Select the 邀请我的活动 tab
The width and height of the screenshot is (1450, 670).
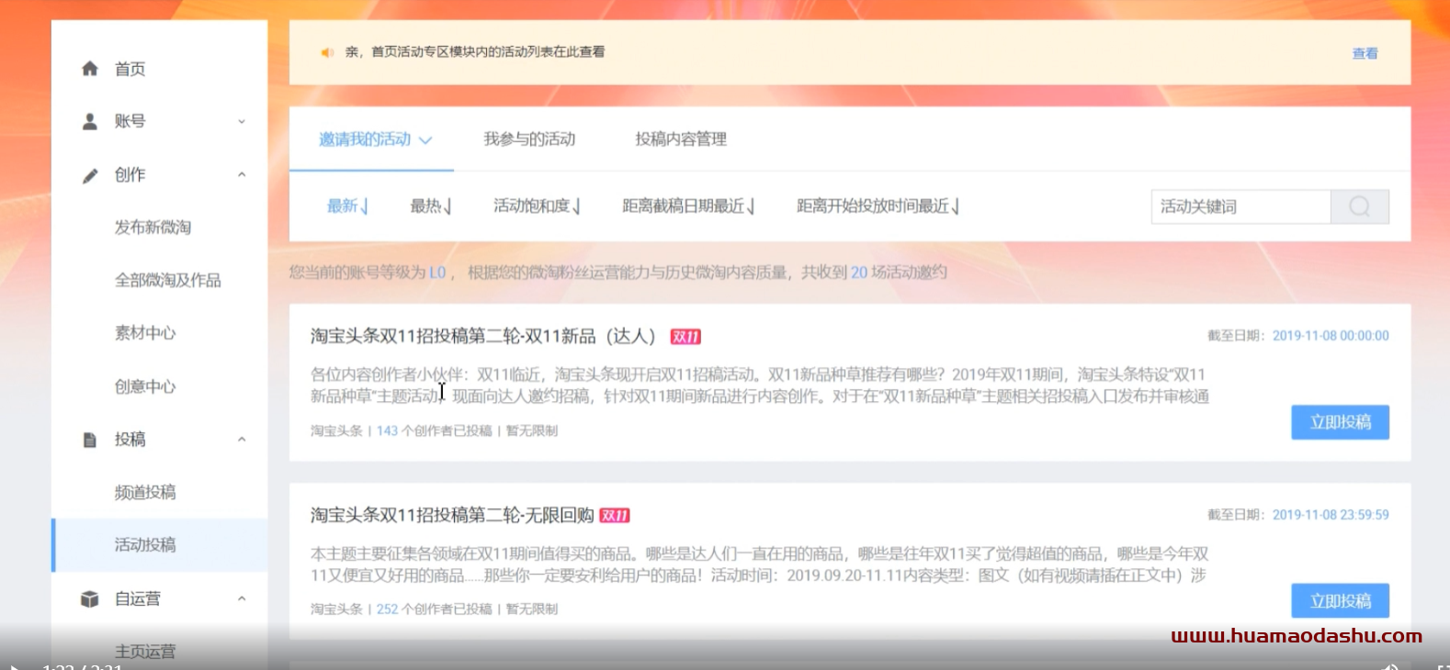pos(365,140)
